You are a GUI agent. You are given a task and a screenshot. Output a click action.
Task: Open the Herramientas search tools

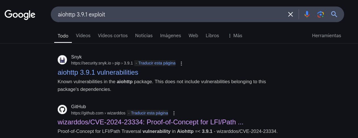[x=326, y=36]
